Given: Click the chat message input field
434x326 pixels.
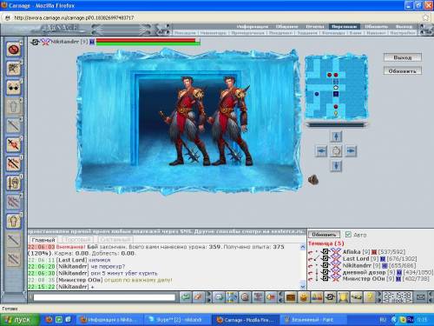Looking at the screenshot, I should (x=104, y=297).
